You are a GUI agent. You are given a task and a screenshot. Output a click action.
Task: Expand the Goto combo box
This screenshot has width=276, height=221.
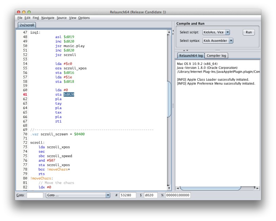(108, 195)
